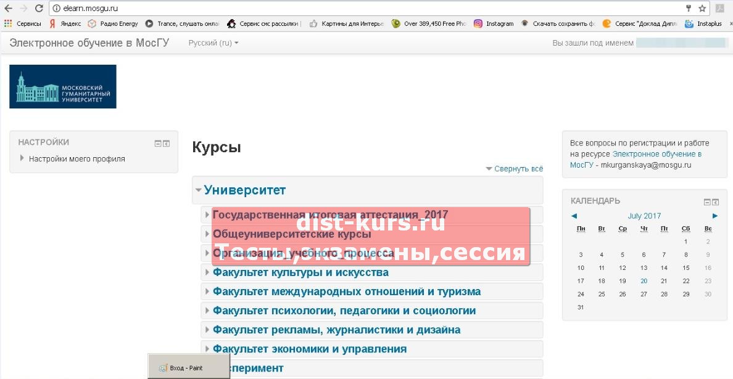Show next month in the calendar
Viewport: 733px width, 379px height.
[x=714, y=216]
